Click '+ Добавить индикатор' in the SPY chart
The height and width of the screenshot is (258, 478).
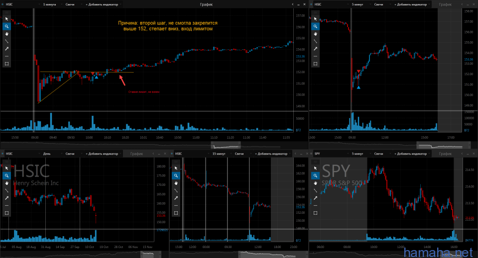412,154
